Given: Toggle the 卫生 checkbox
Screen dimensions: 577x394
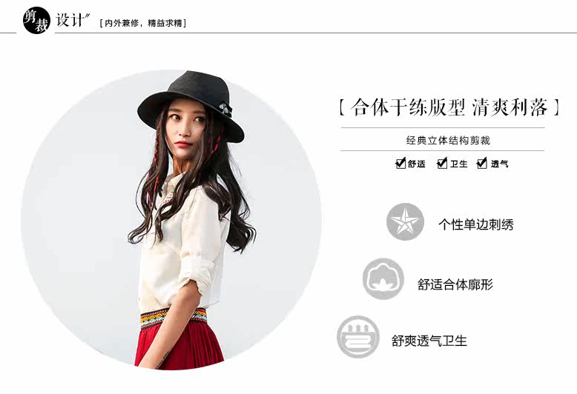Looking at the screenshot, I should 442,163.
